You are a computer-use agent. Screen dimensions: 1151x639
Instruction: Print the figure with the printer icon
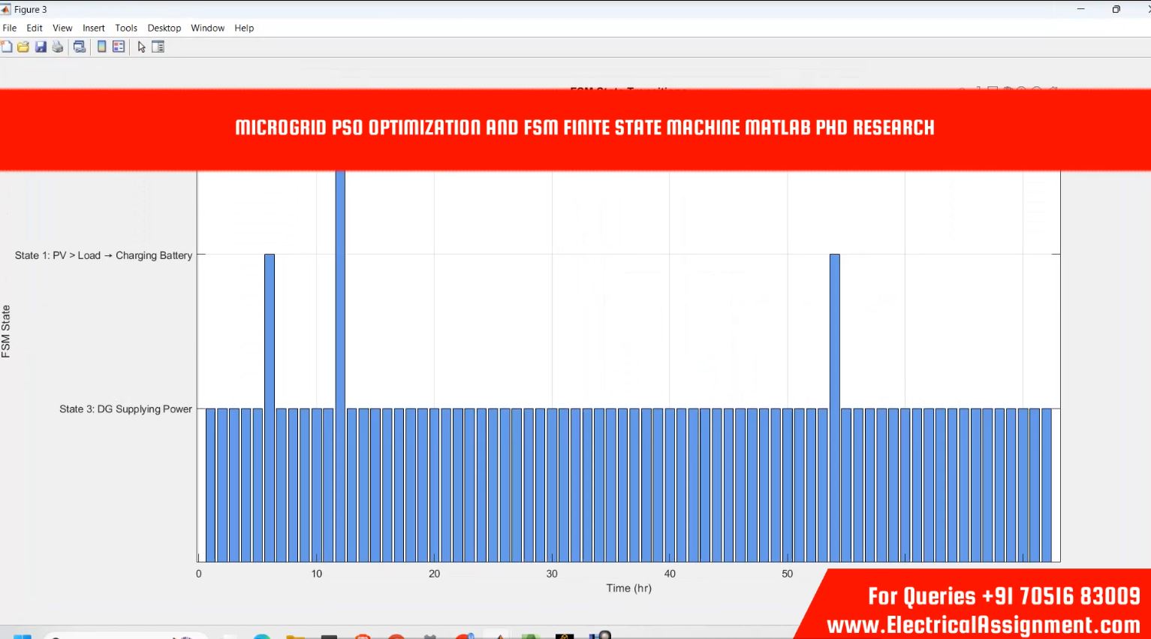coord(58,47)
